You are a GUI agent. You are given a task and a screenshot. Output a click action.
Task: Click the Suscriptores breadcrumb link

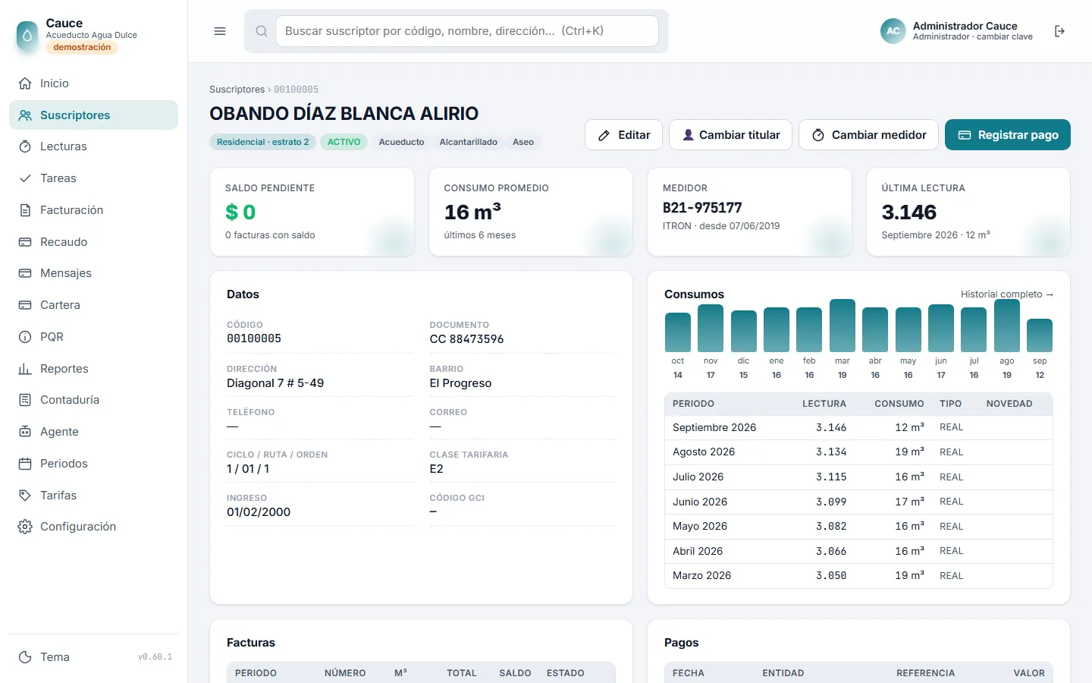[237, 90]
